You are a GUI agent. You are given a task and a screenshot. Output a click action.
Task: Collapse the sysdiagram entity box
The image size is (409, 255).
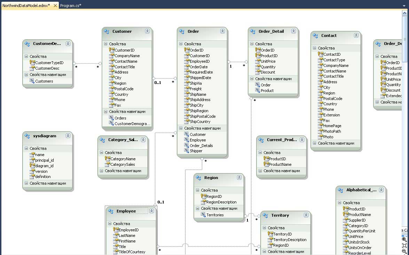[x=68, y=136]
